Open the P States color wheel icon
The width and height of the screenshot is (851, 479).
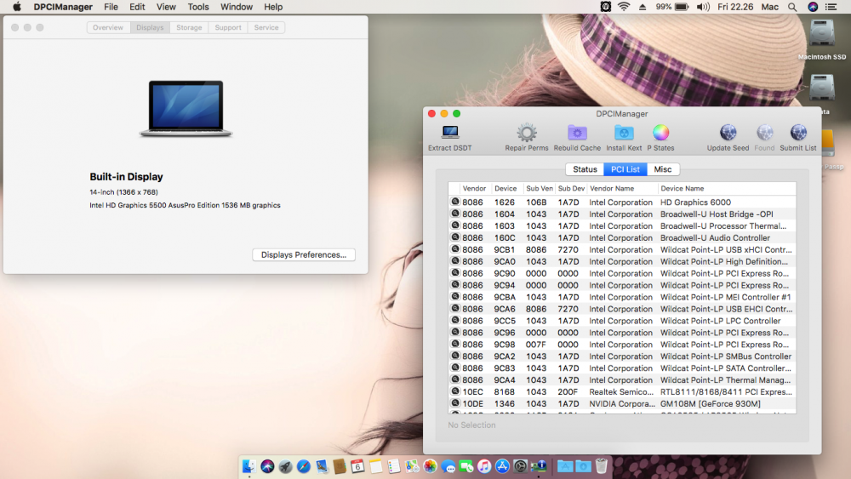tap(660, 133)
